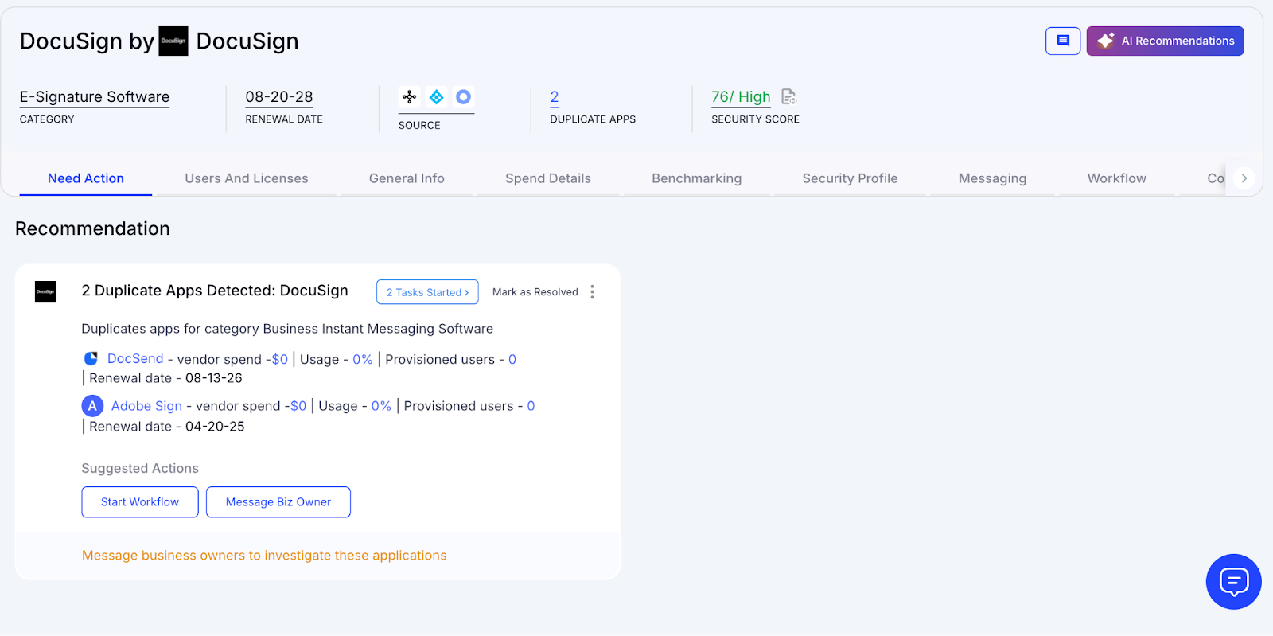Click the 76/ High security score

[x=741, y=97]
